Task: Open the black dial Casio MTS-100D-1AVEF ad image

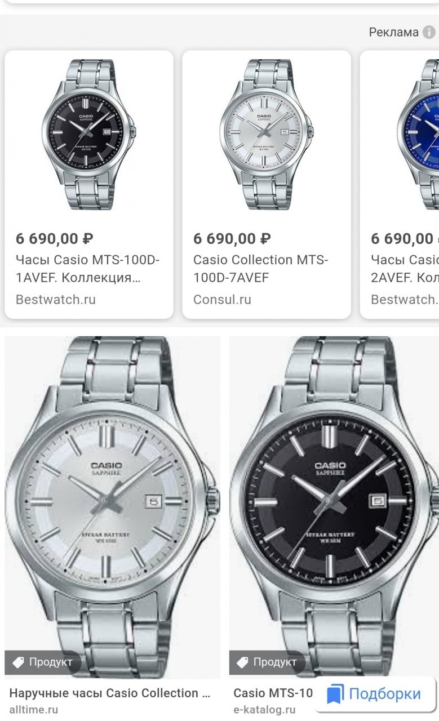Action: click(x=89, y=135)
